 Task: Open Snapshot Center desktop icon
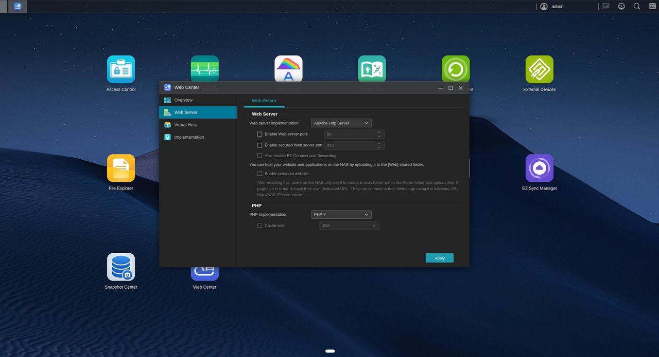click(x=121, y=267)
